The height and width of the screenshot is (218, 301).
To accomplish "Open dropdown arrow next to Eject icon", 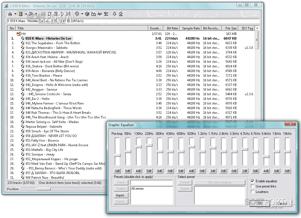I will point(15,14).
